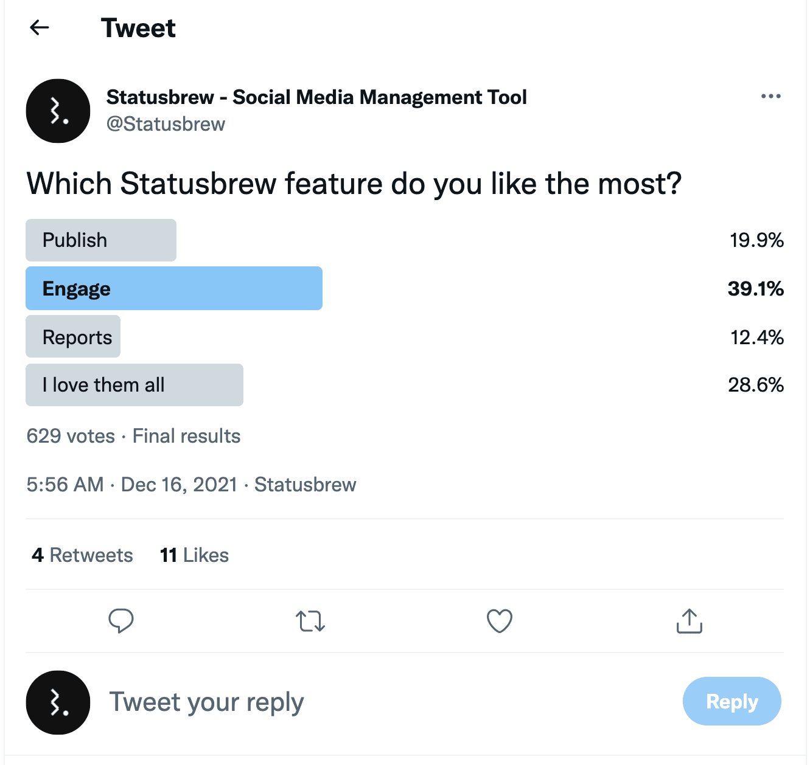Click the @Statusbrew handle
This screenshot has width=810, height=765.
[x=166, y=124]
